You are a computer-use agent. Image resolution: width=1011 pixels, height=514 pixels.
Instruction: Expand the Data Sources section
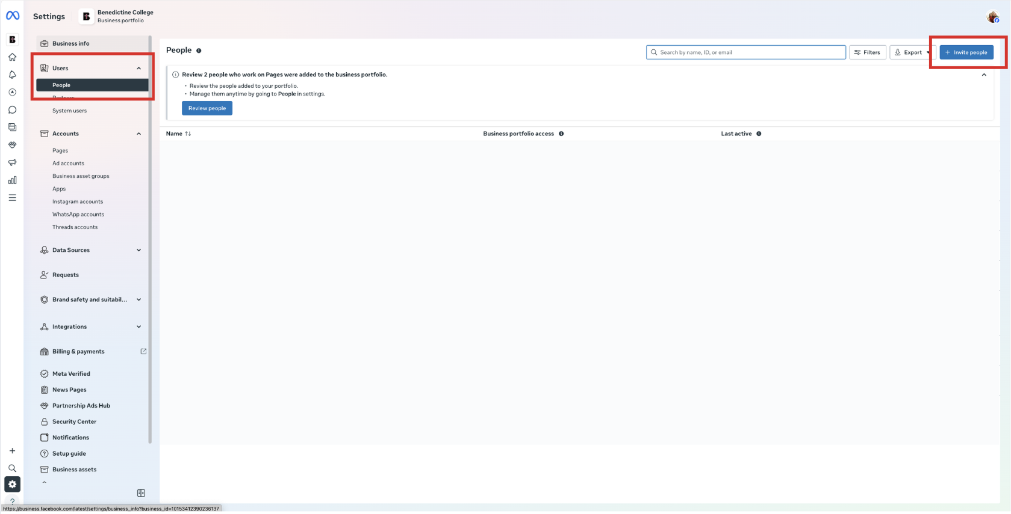(138, 250)
